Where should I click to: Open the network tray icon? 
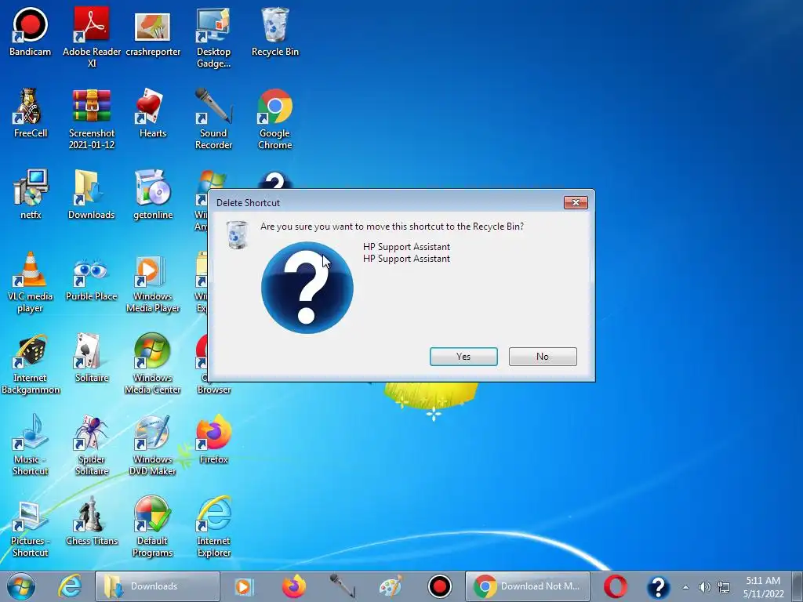pos(724,587)
